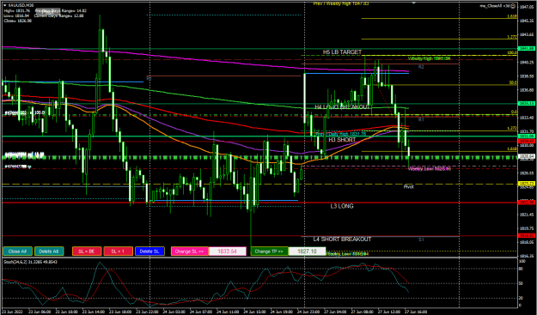Click the Pivot line label
The width and height of the screenshot is (537, 315).
tap(408, 187)
